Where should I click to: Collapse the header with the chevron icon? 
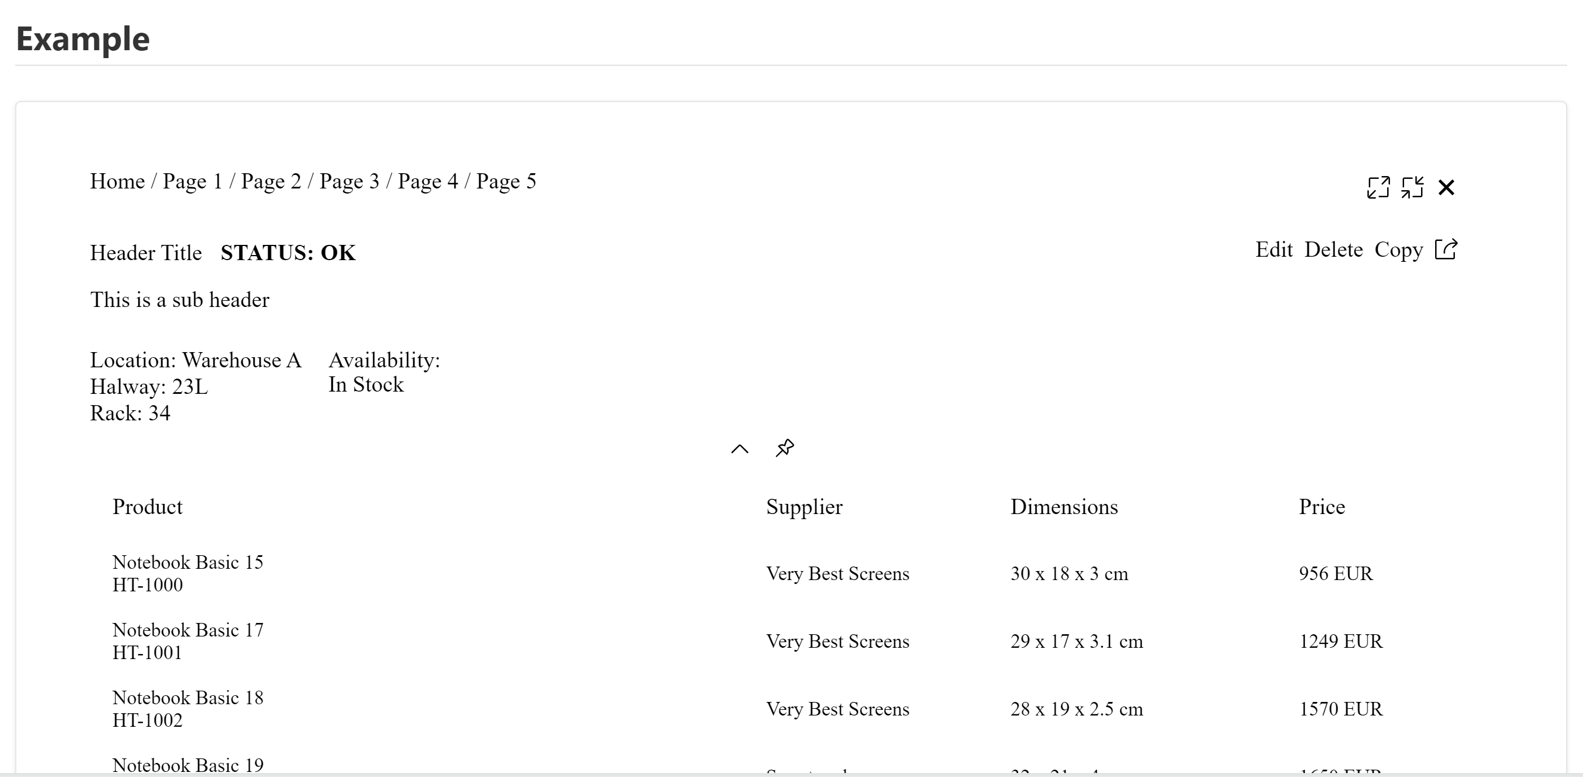coord(739,449)
